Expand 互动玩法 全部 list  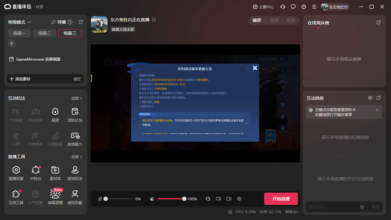(77, 98)
